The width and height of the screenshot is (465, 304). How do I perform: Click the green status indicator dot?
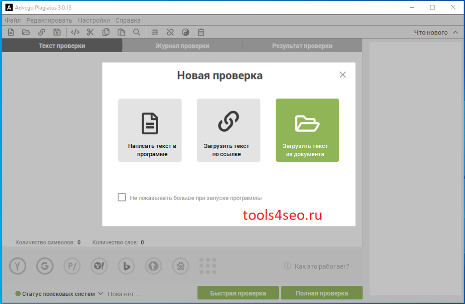[18, 294]
